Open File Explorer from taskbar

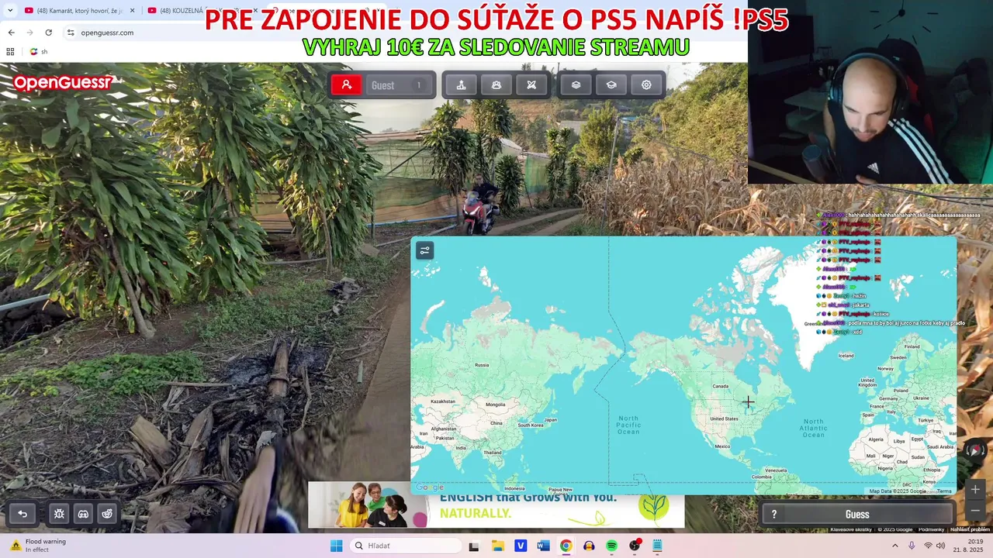pos(497,546)
